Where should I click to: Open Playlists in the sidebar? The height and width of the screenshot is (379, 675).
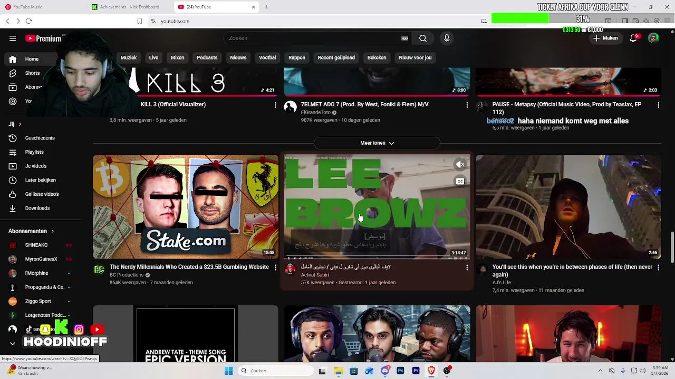pos(34,152)
